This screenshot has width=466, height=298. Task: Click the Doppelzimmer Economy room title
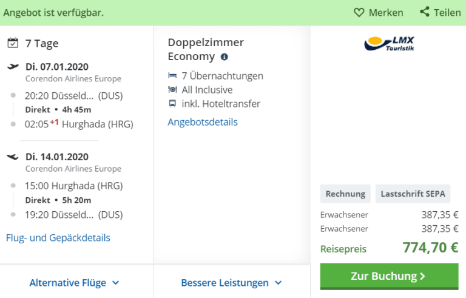pyautogui.click(x=206, y=49)
